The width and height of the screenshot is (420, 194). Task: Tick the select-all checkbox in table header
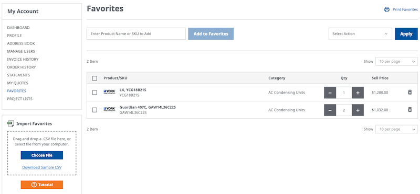(94, 78)
